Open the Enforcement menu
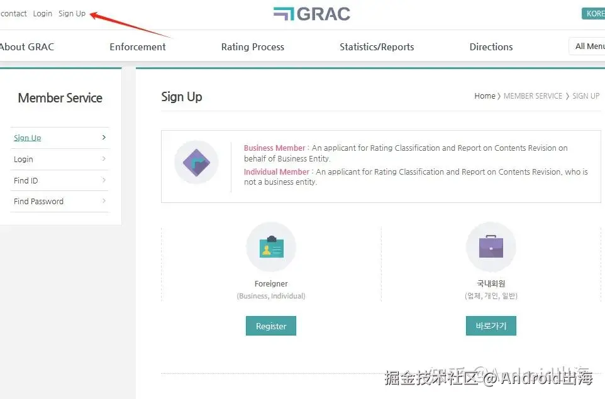This screenshot has width=605, height=399. click(137, 46)
